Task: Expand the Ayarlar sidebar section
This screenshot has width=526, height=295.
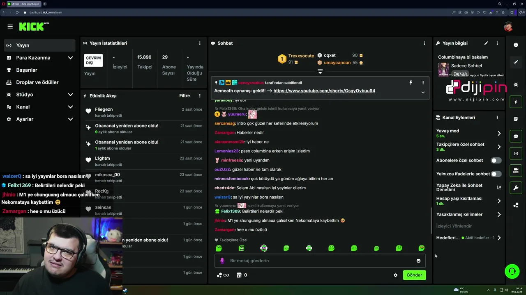Action: click(70, 119)
